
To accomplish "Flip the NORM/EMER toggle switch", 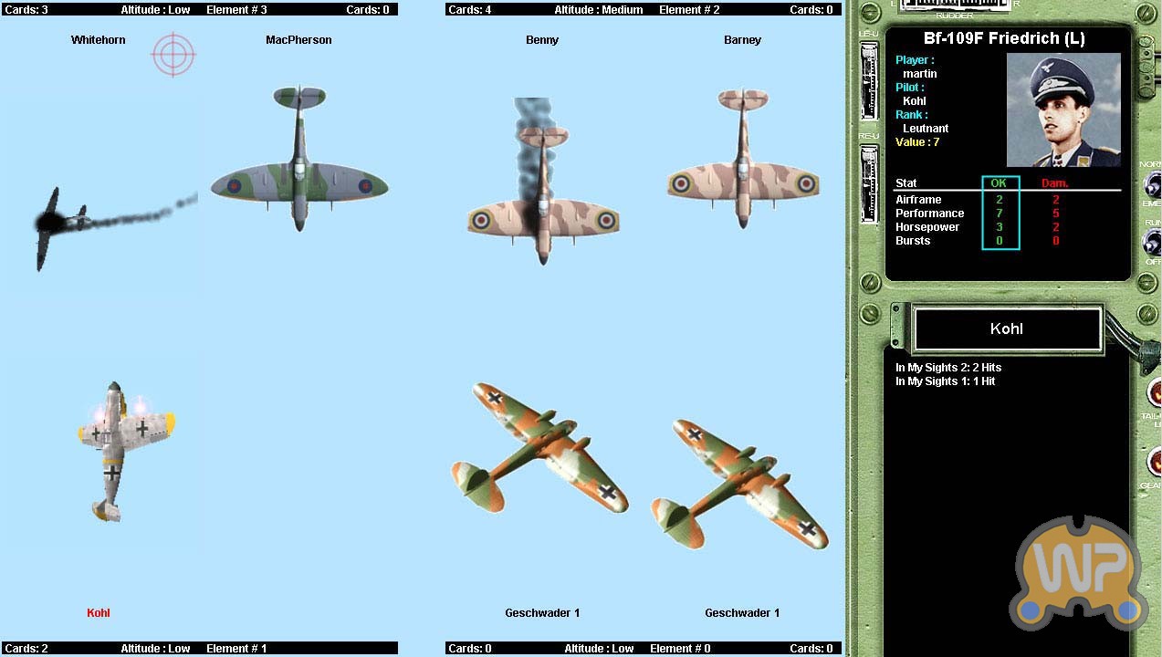I will click(x=1151, y=185).
